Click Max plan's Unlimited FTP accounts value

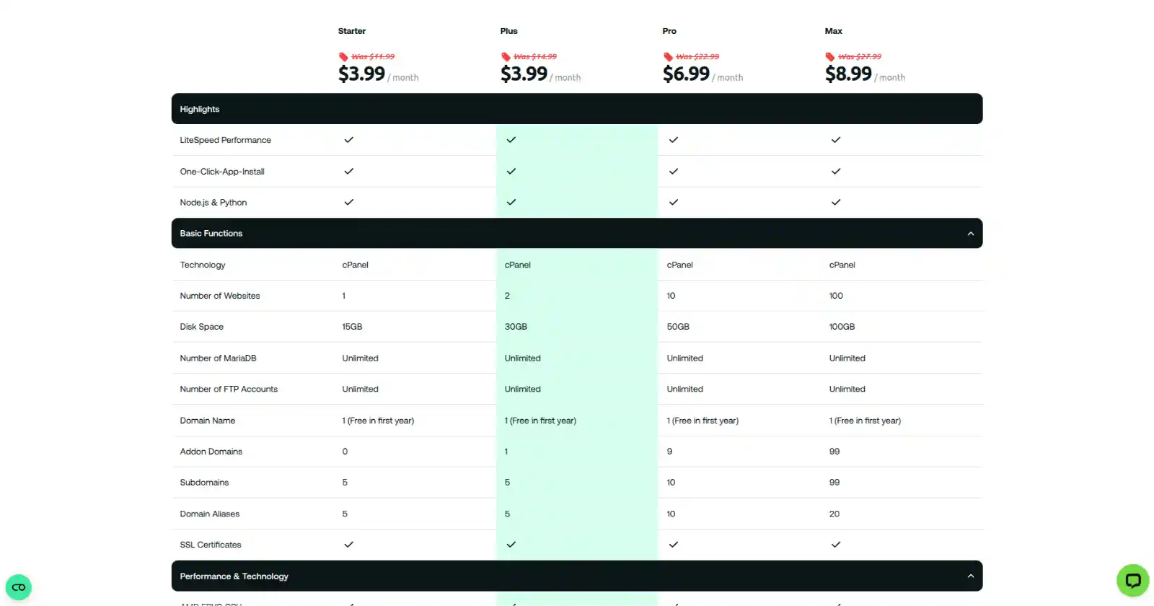[847, 389]
